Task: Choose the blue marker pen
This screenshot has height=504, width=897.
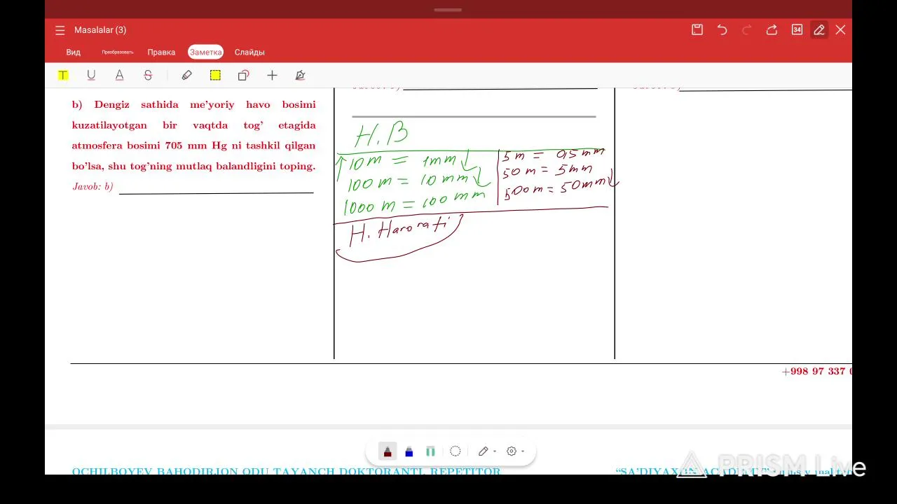Action: tap(409, 451)
